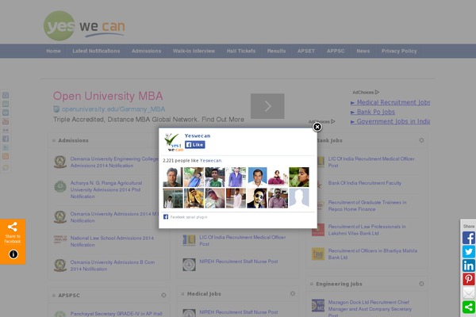This screenshot has height=317, width=476.
Task: Close the Facebook like popup
Action: (x=317, y=126)
